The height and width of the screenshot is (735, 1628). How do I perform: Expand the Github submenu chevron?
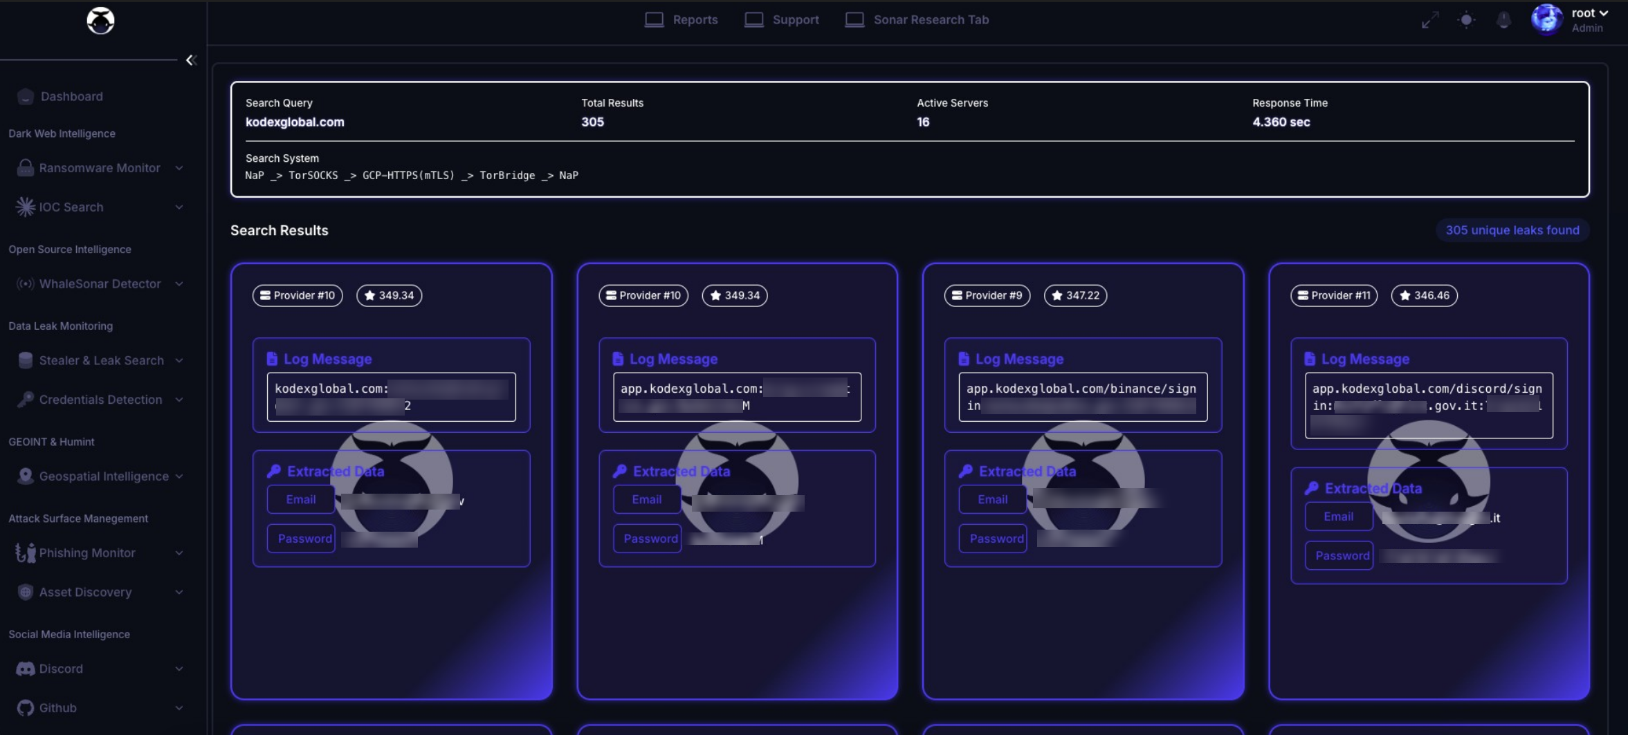179,707
